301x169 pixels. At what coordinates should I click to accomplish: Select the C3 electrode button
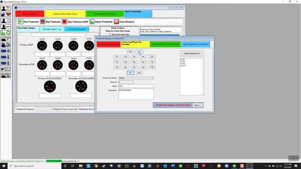click(126, 62)
